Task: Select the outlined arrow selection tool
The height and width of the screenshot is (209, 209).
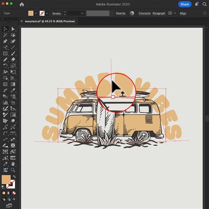Action: coord(5,29)
